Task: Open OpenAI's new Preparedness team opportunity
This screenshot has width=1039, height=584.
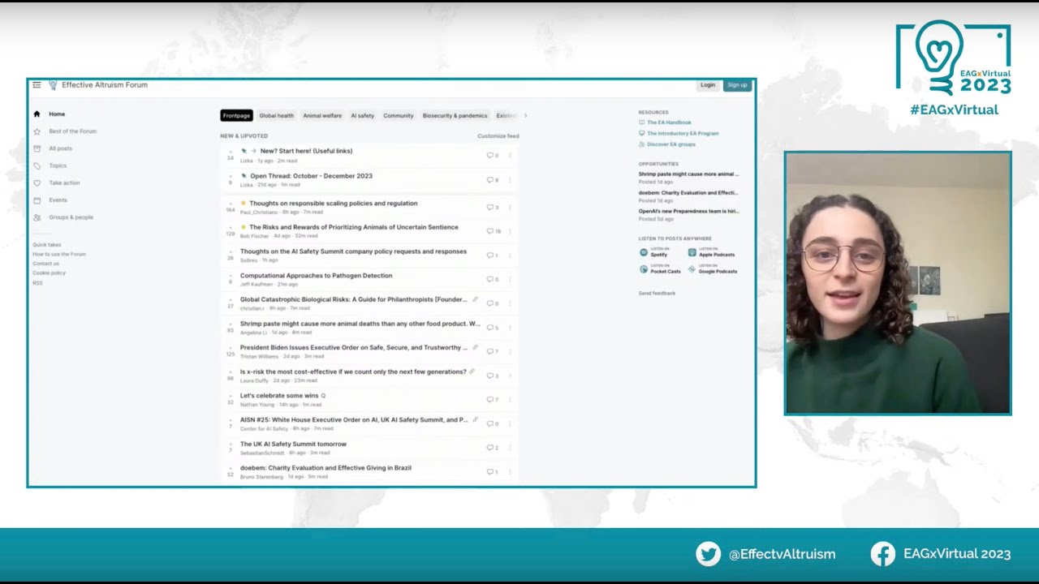Action: (688, 212)
